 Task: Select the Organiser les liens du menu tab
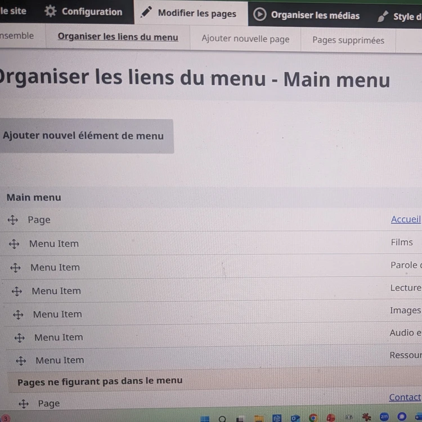pyautogui.click(x=118, y=37)
